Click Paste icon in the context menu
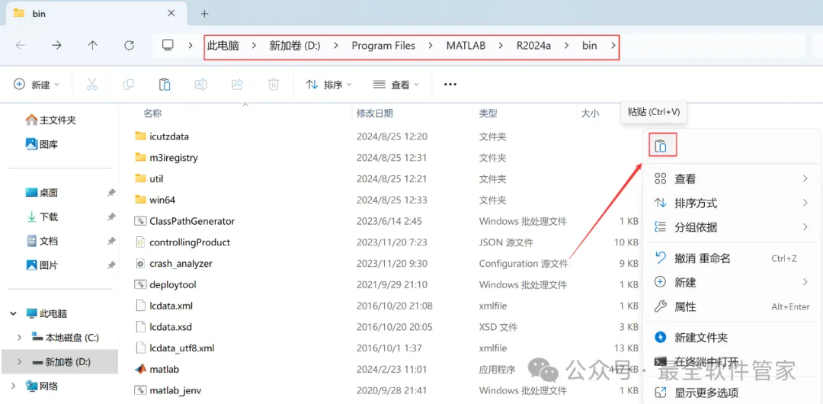Screen dimensions: 823x404 pos(661,146)
